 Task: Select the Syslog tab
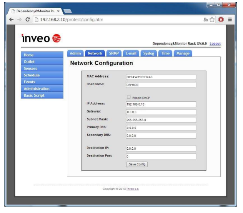(x=149, y=53)
